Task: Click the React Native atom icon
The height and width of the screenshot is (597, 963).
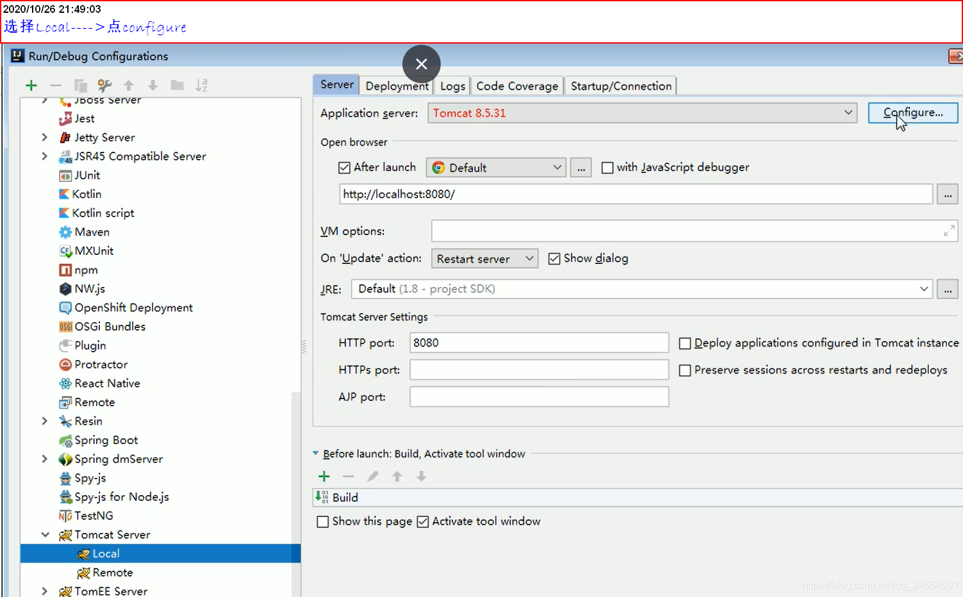Action: pos(65,384)
